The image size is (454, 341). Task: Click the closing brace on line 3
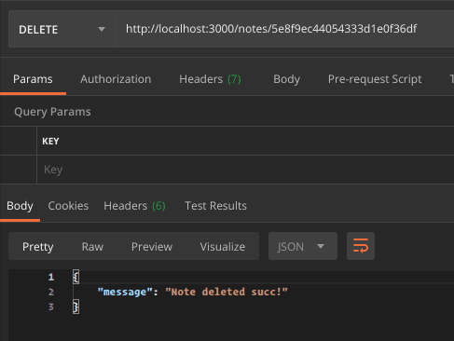pyautogui.click(x=76, y=307)
